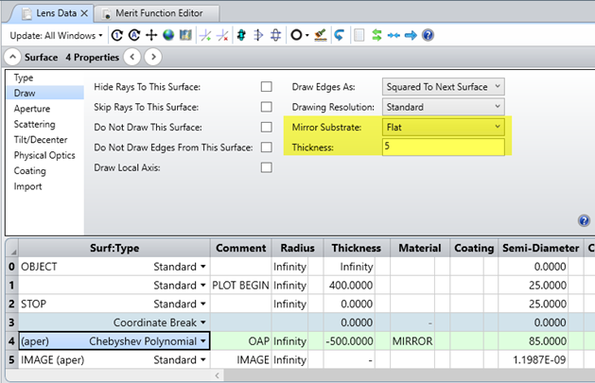The height and width of the screenshot is (383, 595).
Task: Open surface type dropdown for PLOT BEGIN row
Action: tap(203, 286)
